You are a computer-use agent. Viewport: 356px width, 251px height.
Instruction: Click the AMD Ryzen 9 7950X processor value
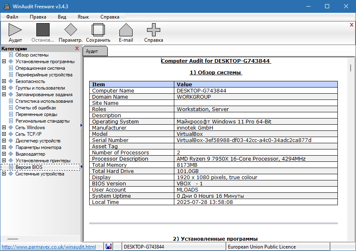pyautogui.click(x=241, y=159)
